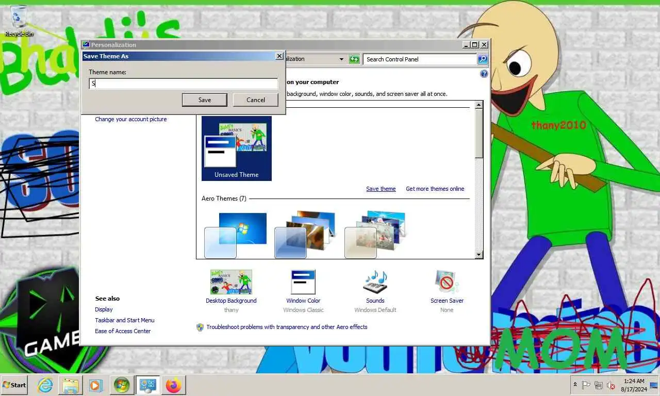Viewport: 660px width, 396px height.
Task: Open Windows Explorer folder taskbar icon
Action: 71,385
